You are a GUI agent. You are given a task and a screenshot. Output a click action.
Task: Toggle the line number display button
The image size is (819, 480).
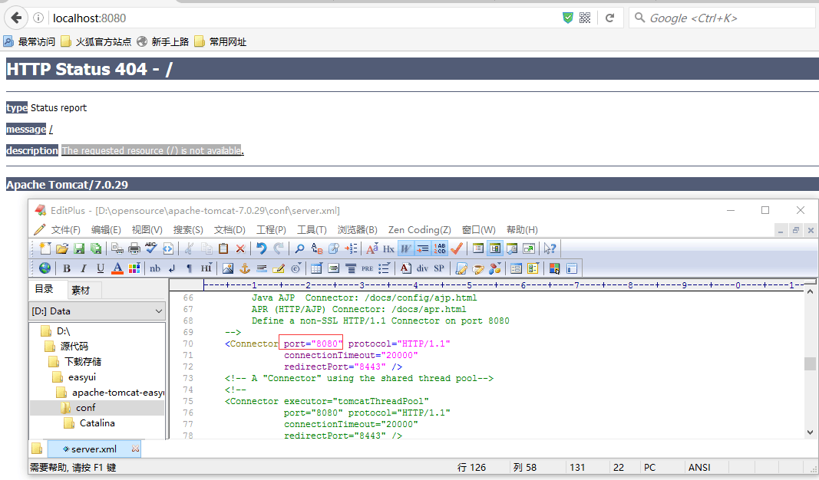[440, 249]
